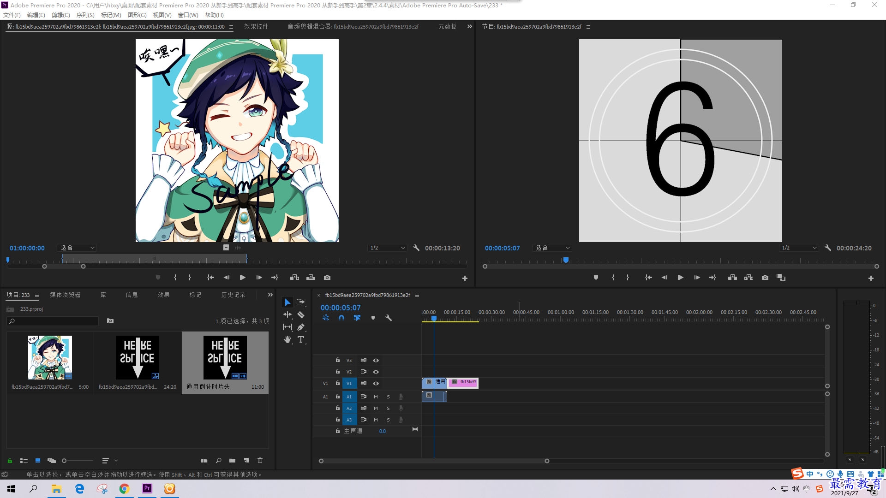The height and width of the screenshot is (498, 886).
Task: Step back one frame in Source monitor
Action: 227,278
